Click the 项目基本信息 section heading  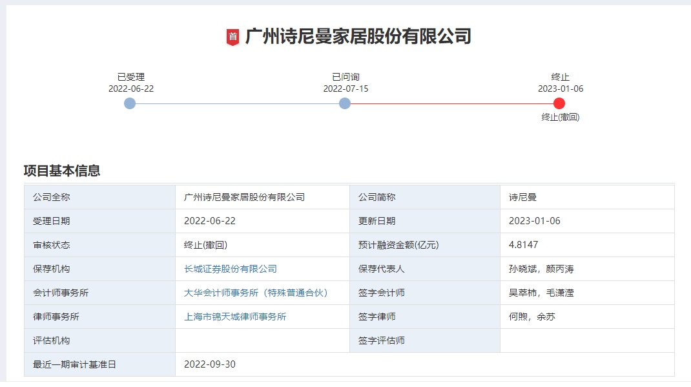[x=62, y=171]
